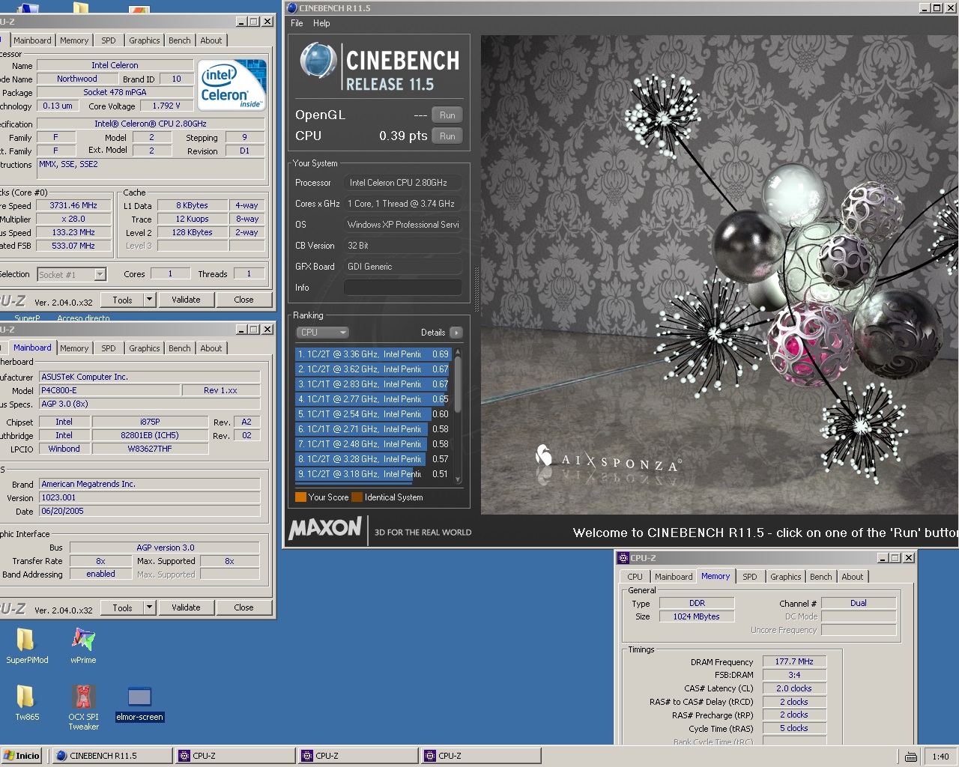Open the Tw865 folder icon

(x=25, y=703)
